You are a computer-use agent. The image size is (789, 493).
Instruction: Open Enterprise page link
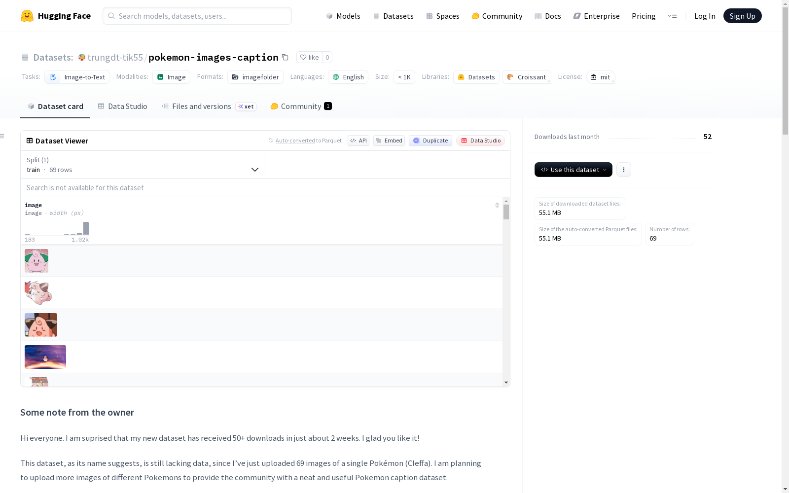pos(597,16)
